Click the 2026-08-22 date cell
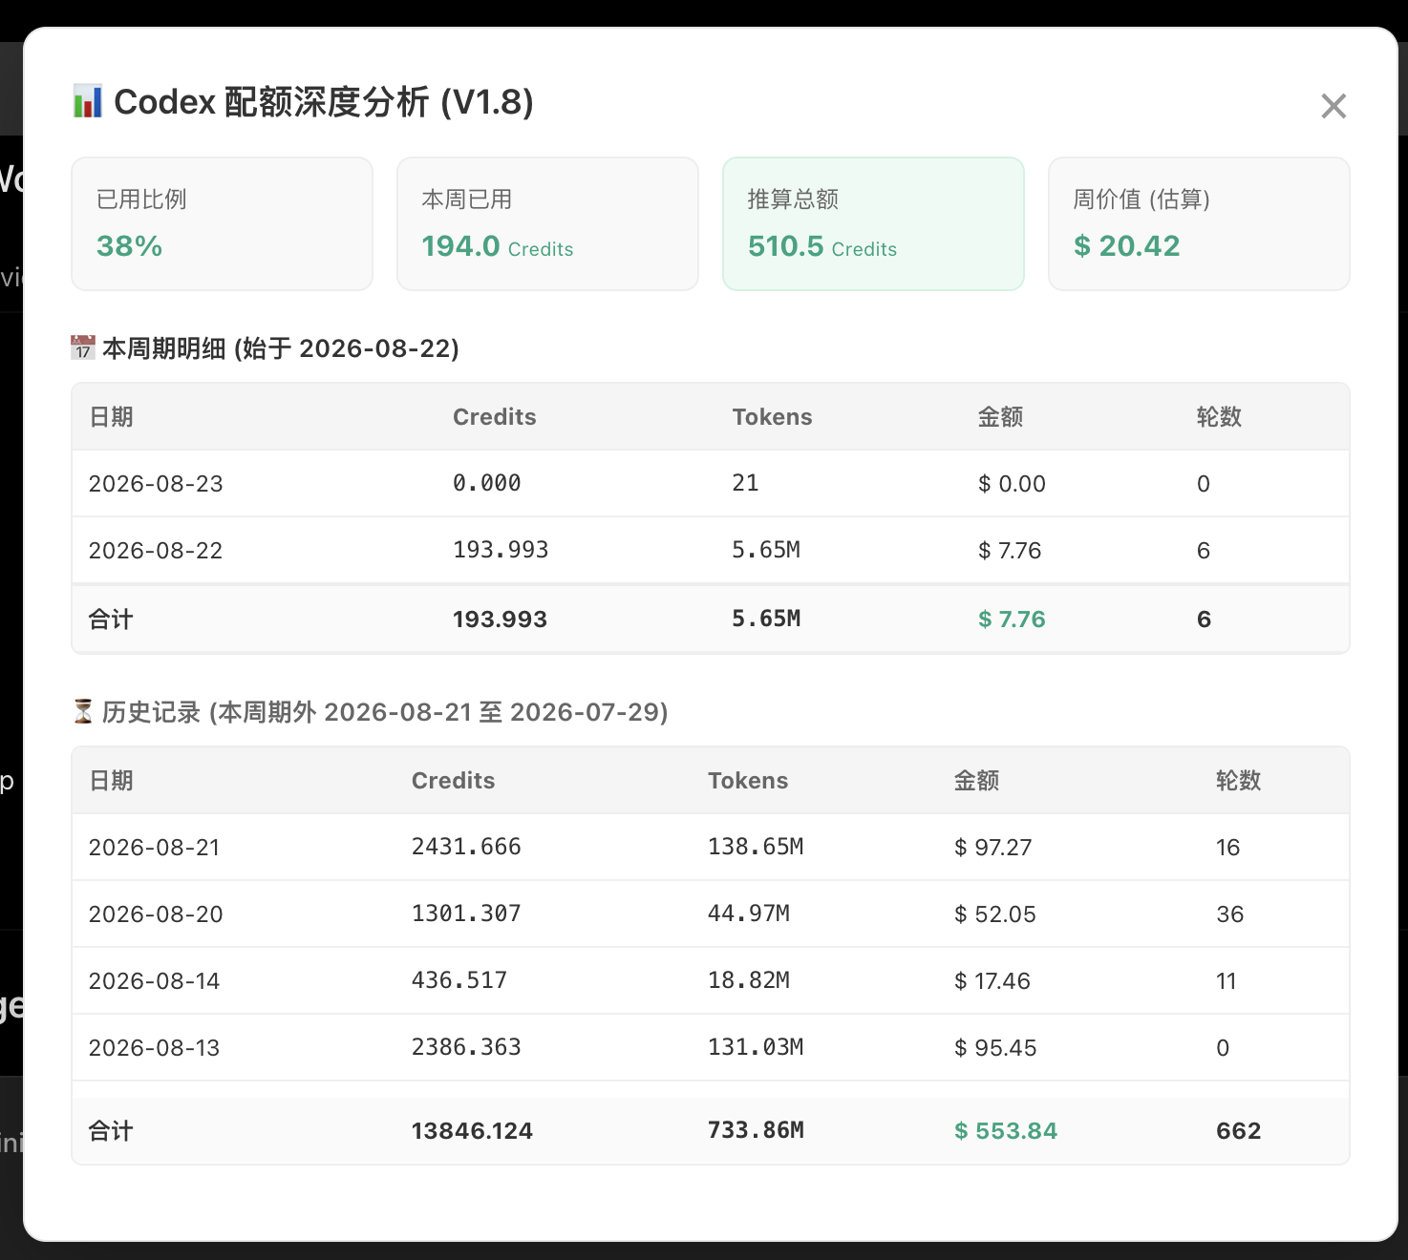 click(x=156, y=551)
